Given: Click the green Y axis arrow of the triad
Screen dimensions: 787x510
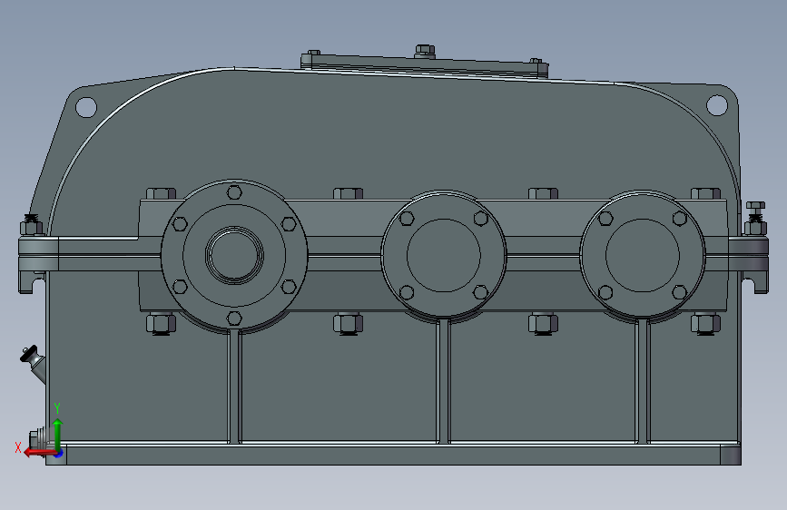Looking at the screenshot, I should click(x=58, y=434).
